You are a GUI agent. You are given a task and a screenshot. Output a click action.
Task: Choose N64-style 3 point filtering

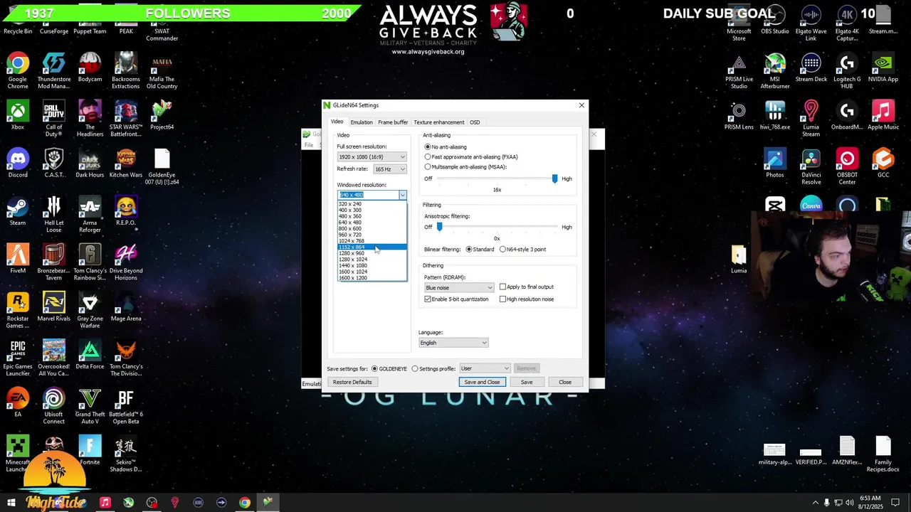(x=523, y=249)
